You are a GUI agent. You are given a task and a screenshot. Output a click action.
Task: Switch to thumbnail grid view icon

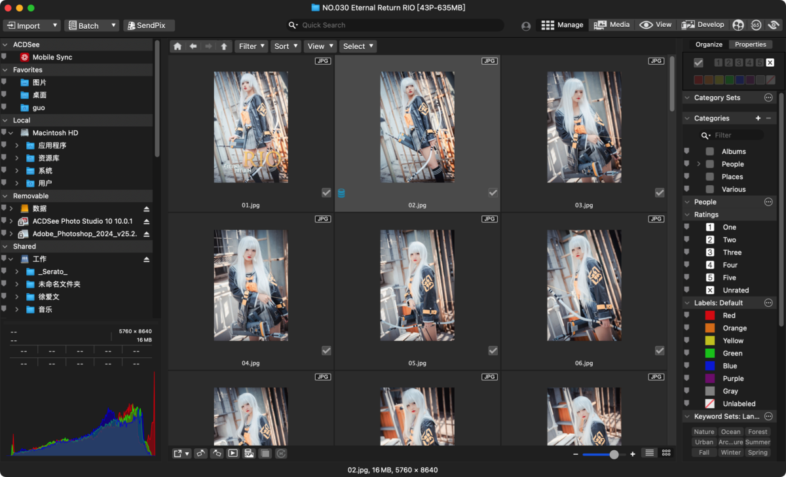click(x=666, y=453)
